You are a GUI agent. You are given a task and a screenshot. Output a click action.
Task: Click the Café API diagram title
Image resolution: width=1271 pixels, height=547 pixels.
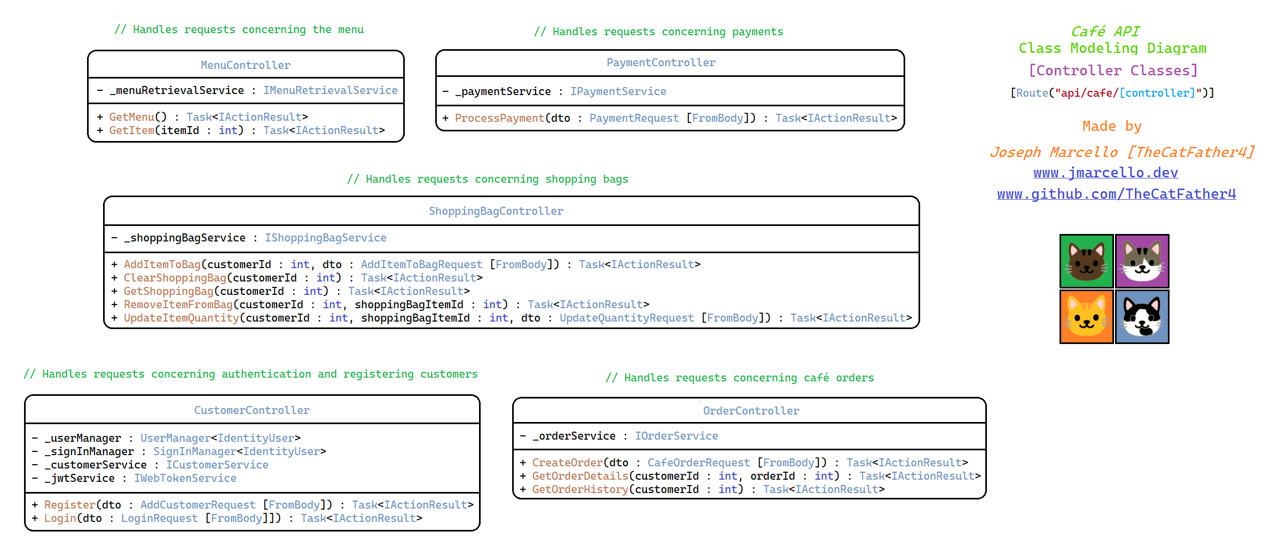1104,32
